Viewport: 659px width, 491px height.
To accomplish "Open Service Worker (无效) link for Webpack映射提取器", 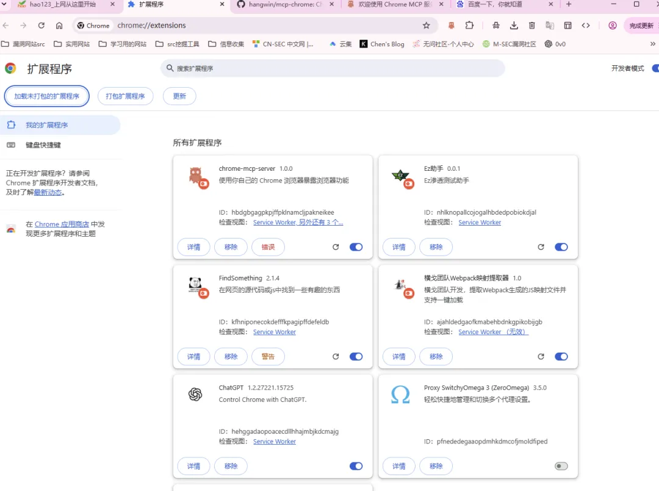I will (493, 332).
